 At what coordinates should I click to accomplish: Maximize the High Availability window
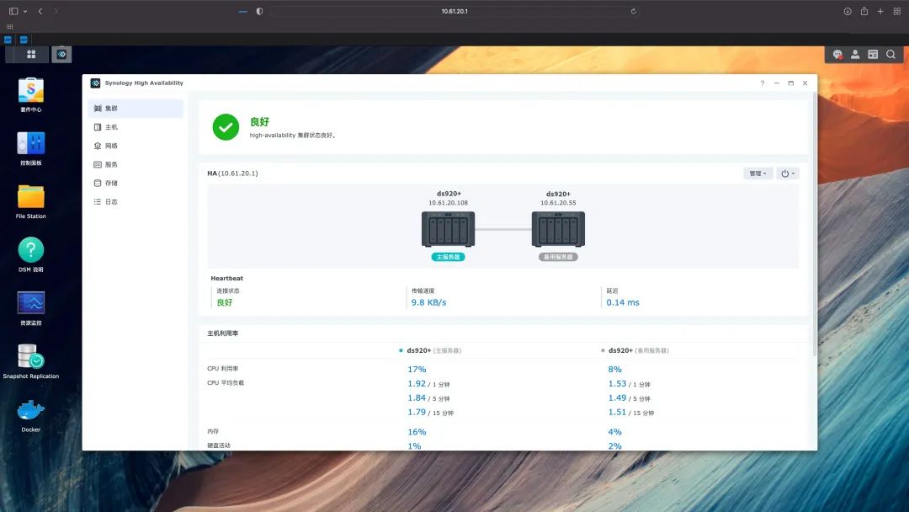[790, 83]
